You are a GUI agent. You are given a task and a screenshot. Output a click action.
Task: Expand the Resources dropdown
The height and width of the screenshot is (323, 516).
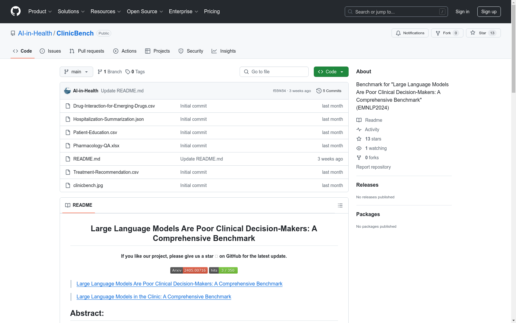point(106,12)
